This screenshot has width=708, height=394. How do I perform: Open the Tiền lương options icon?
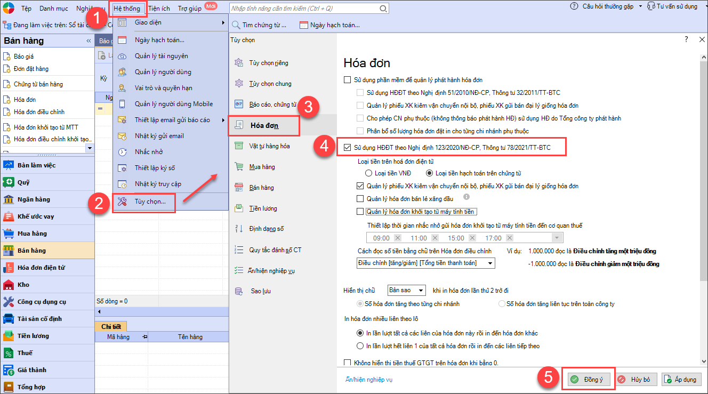pos(239,208)
